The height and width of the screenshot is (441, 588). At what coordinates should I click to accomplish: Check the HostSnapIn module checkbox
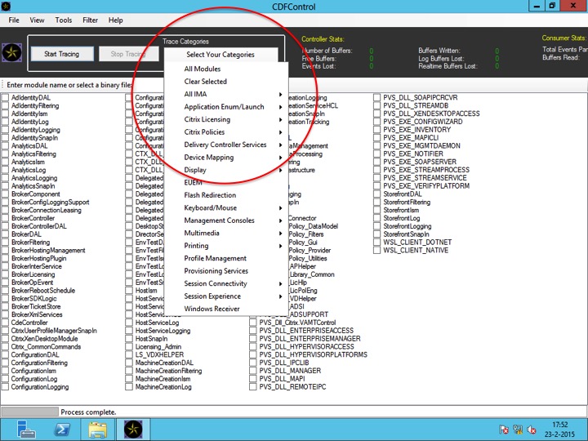pos(129,339)
